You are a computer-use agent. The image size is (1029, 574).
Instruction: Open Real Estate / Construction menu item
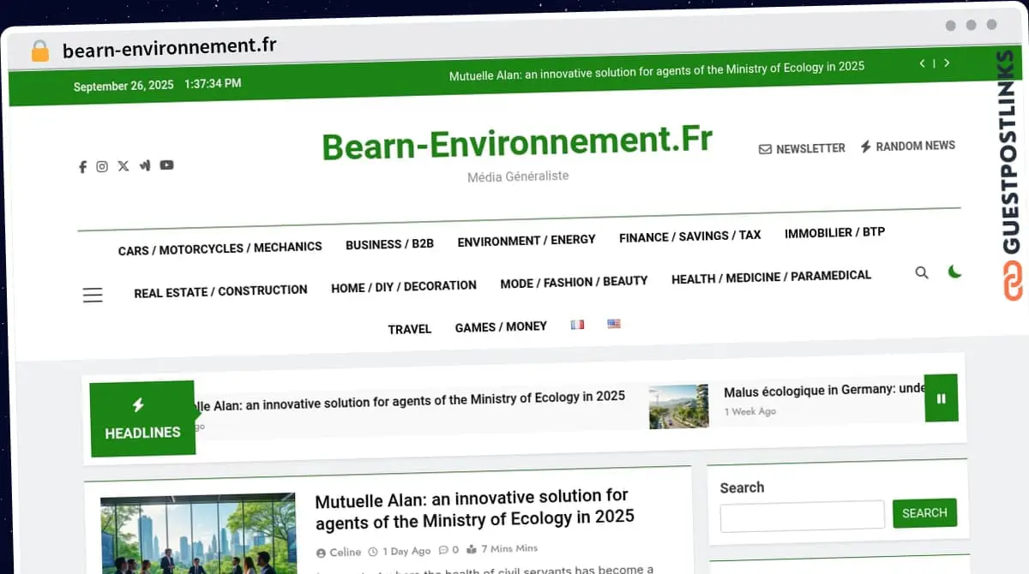220,291
